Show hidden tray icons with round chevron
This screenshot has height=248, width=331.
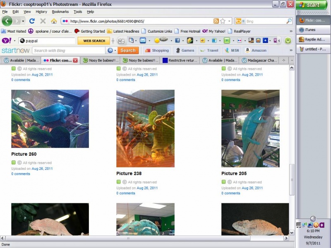tap(313, 219)
